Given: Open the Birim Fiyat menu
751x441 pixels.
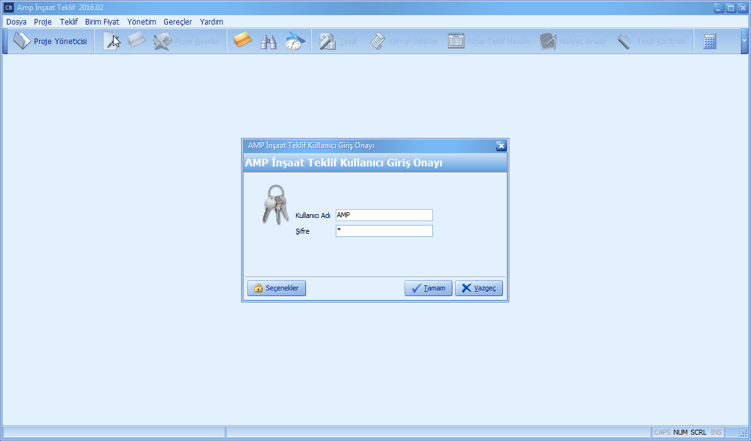Looking at the screenshot, I should [x=102, y=21].
